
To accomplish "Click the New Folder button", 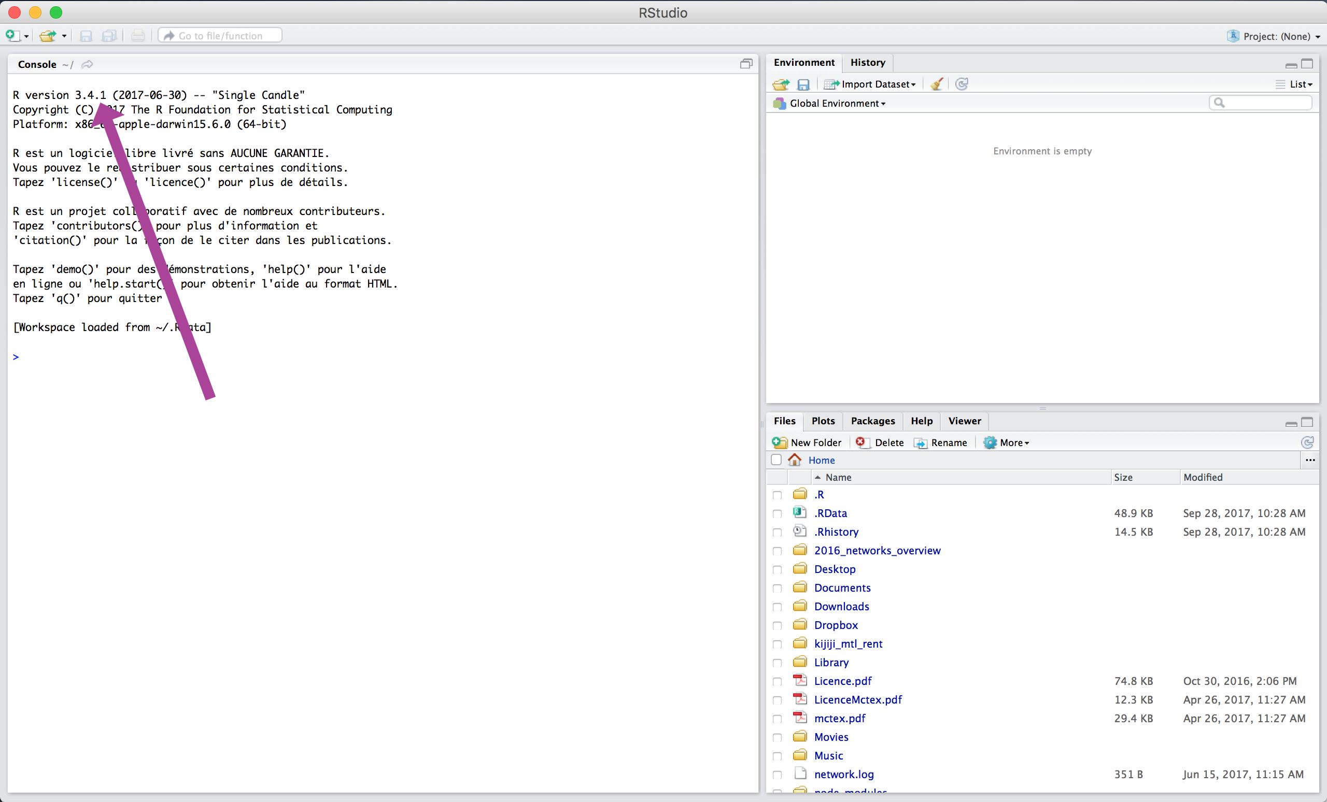I will 807,442.
